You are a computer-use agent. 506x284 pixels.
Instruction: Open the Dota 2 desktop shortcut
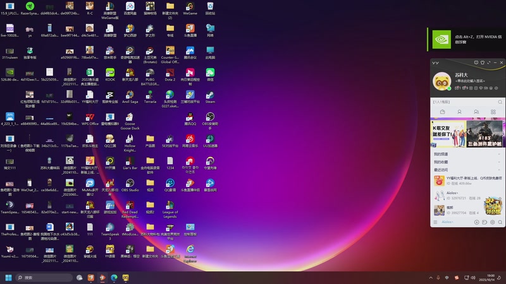[x=170, y=74]
